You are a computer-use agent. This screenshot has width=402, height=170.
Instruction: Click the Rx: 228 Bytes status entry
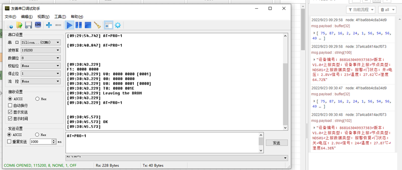(108, 165)
